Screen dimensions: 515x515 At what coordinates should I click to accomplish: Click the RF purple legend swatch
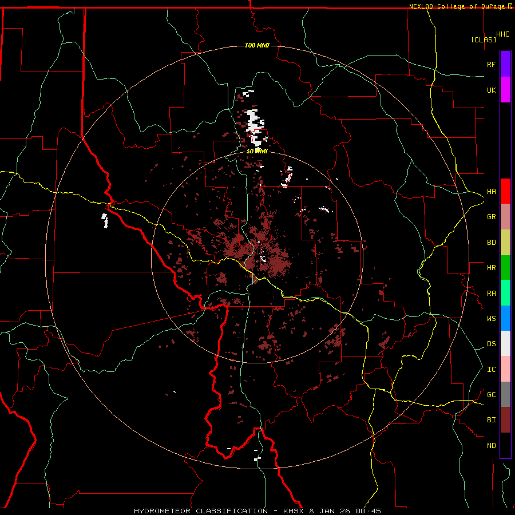click(x=505, y=64)
